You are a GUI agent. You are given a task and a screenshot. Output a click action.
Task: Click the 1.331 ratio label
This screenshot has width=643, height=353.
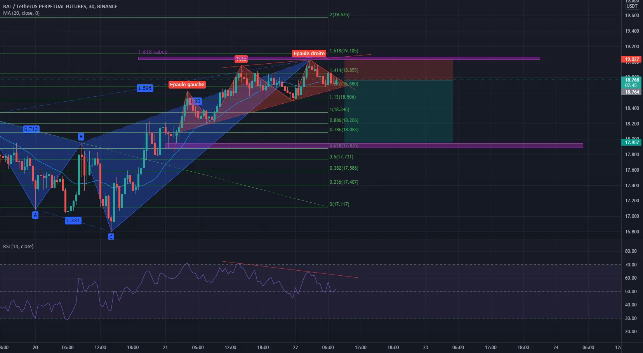[x=73, y=220]
